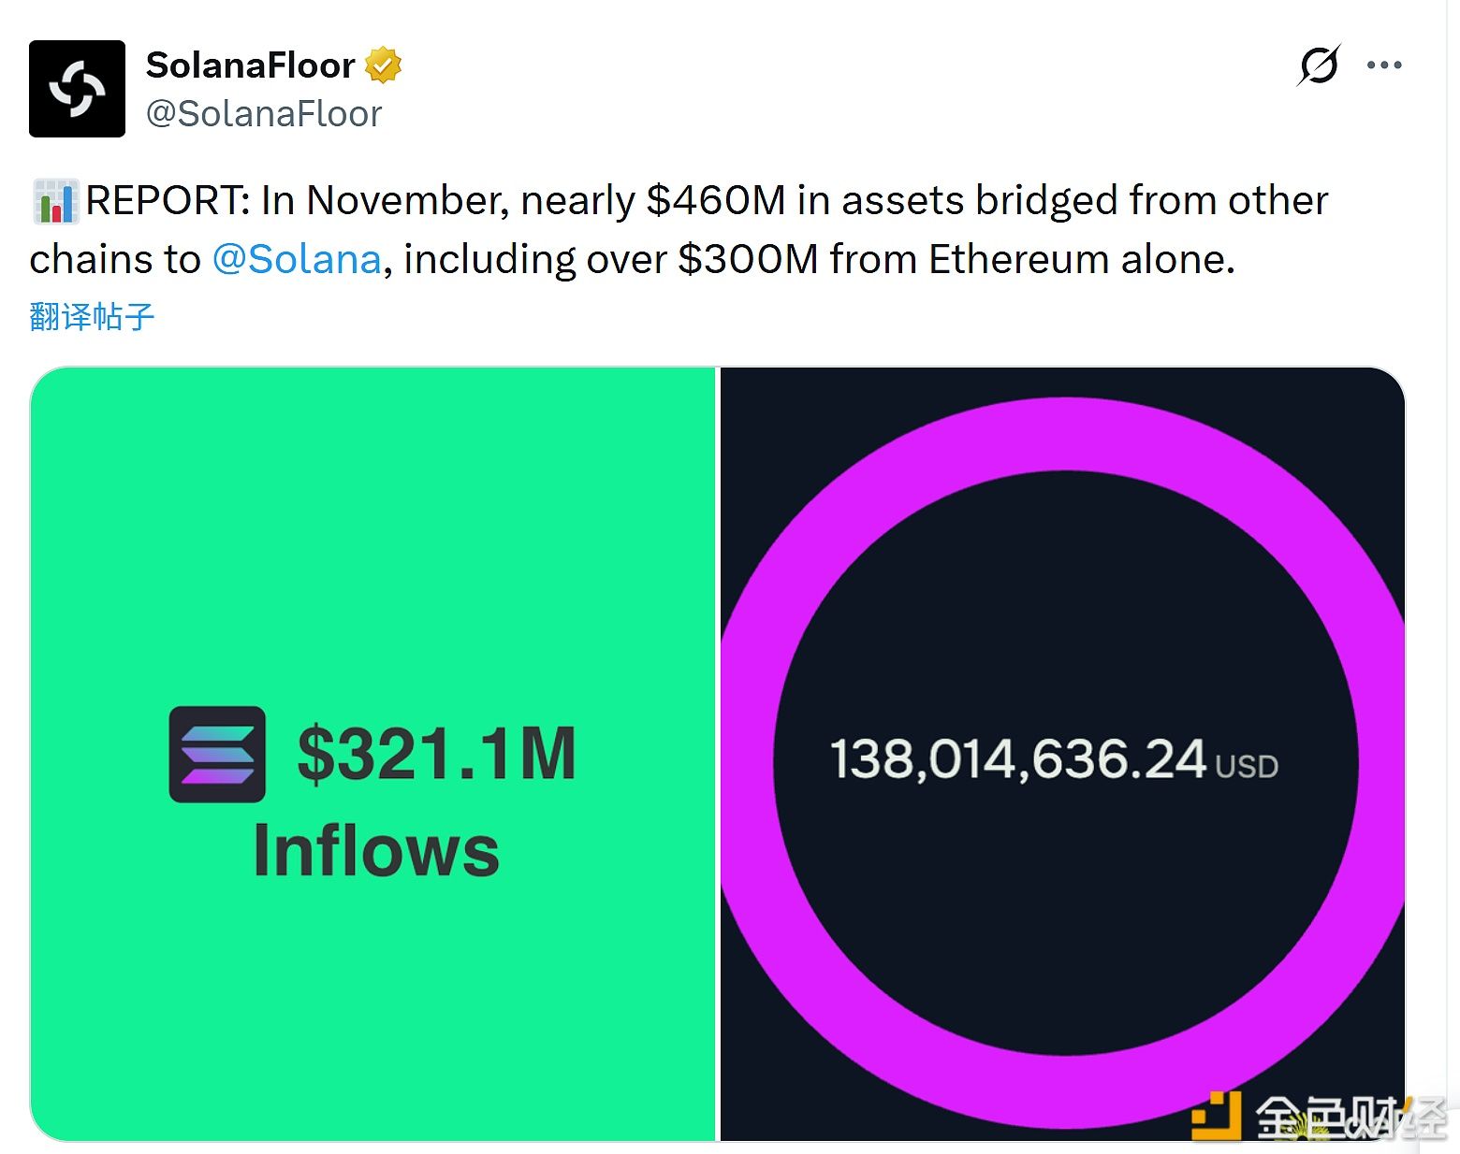Select the @SolanaFloor handle
Screen dimensions: 1460x1154
264,113
